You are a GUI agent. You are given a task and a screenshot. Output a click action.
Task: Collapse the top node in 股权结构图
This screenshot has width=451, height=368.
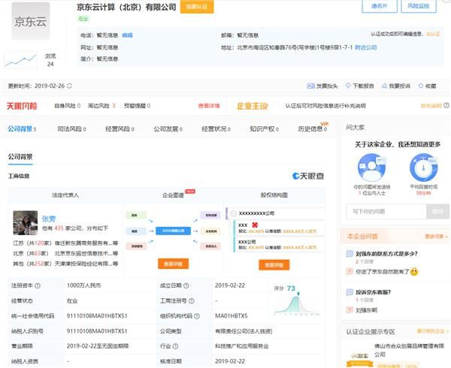point(234,213)
